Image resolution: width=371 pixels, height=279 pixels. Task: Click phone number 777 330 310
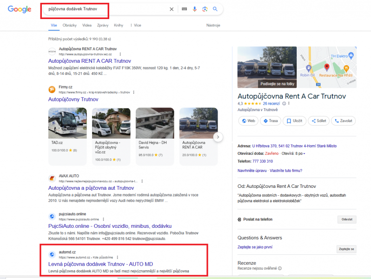(x=263, y=161)
